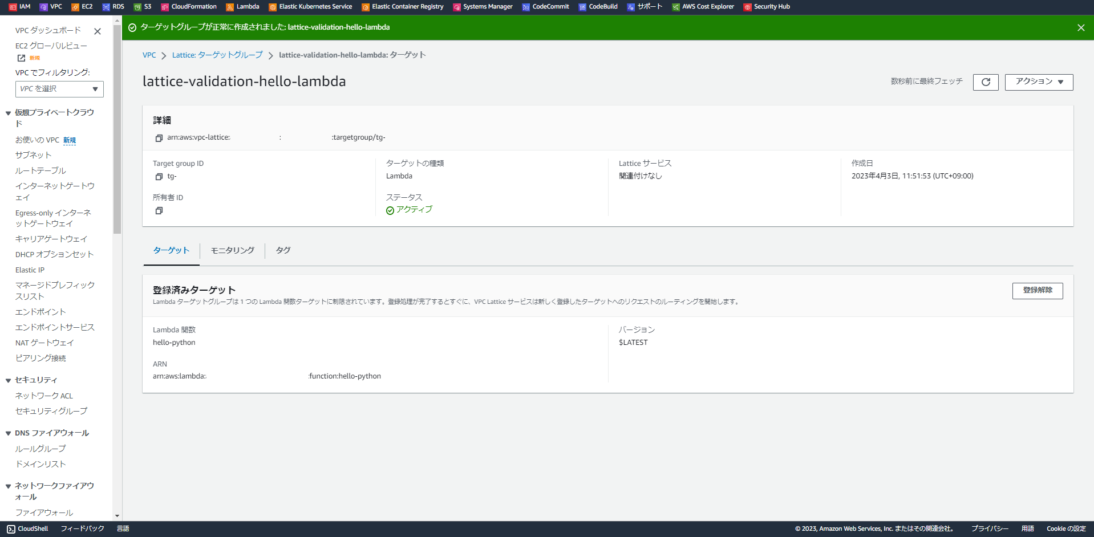Open the Elastic Kubernetes Service shortcut icon
The height and width of the screenshot is (537, 1094).
click(x=273, y=7)
